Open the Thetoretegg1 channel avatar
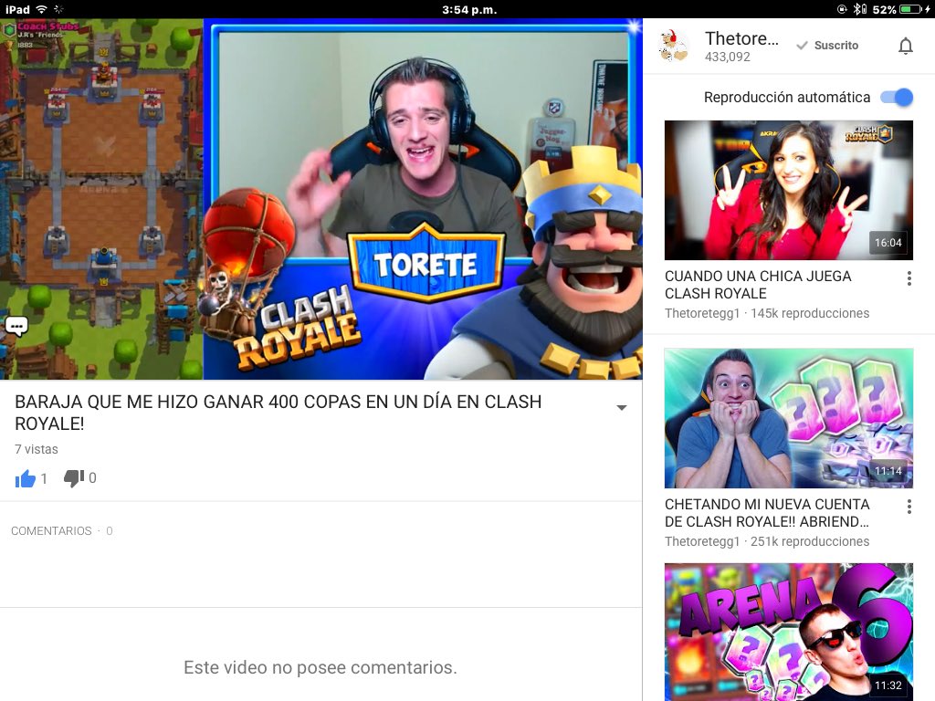Image resolution: width=935 pixels, height=701 pixels. pos(674,46)
